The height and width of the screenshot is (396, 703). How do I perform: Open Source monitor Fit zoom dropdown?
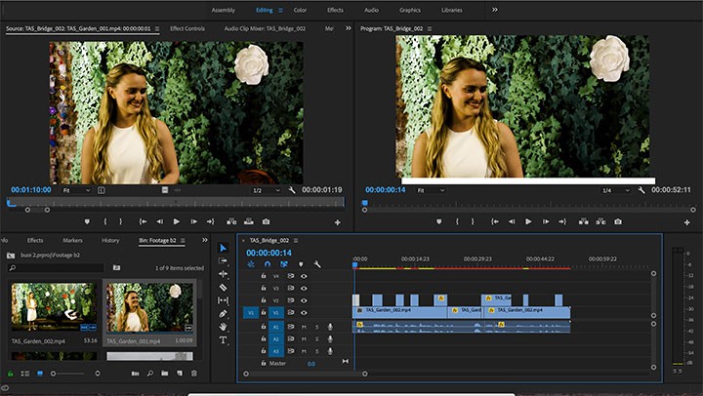click(x=77, y=190)
